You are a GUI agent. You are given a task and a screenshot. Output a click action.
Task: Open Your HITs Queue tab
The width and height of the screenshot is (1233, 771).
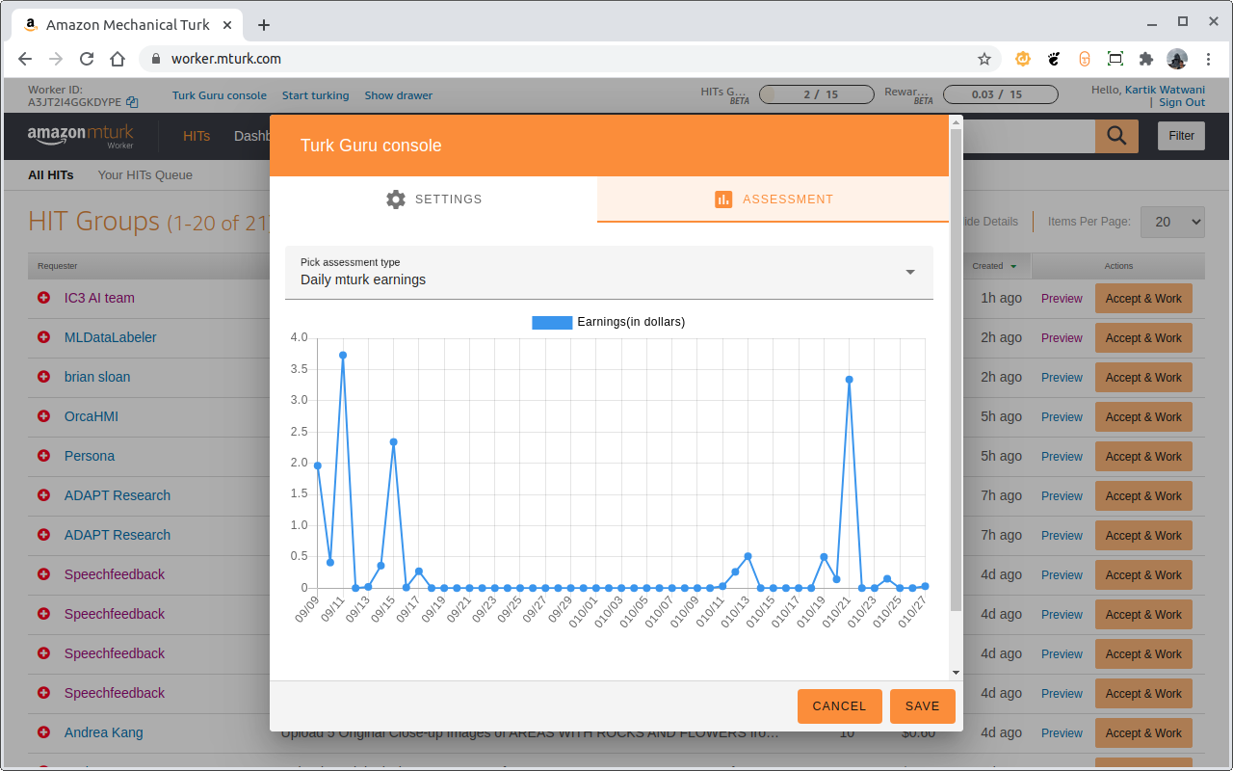144,175
